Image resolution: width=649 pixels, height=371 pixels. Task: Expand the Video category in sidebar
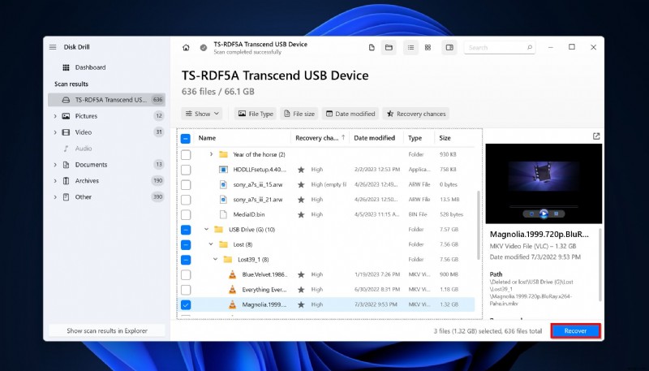tap(55, 132)
